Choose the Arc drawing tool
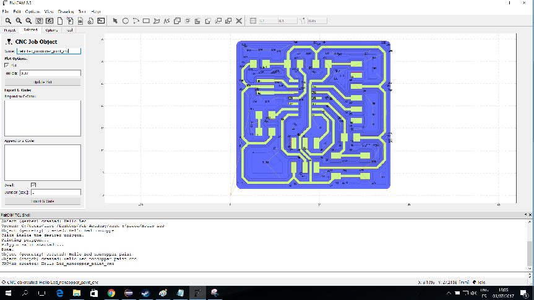The image size is (534, 300). (136, 21)
